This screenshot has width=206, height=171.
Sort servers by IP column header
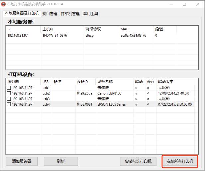click(x=23, y=29)
